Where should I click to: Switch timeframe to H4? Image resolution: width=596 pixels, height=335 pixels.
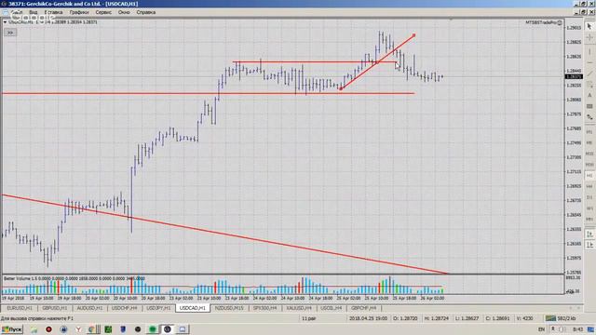(589, 186)
